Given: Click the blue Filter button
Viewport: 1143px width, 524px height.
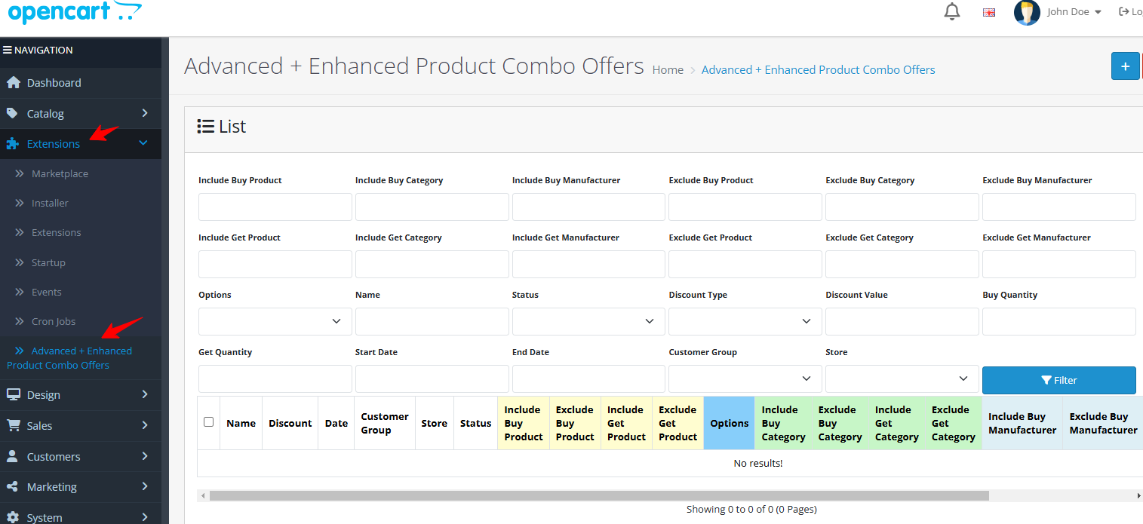Looking at the screenshot, I should click(x=1059, y=380).
